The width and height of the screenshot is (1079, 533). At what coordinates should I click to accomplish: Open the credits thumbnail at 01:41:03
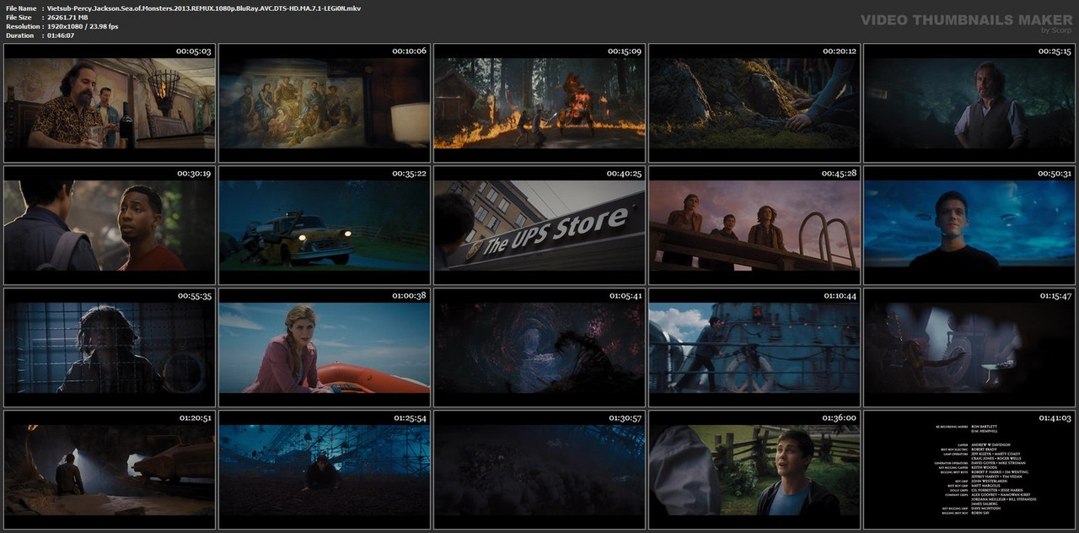click(x=969, y=469)
